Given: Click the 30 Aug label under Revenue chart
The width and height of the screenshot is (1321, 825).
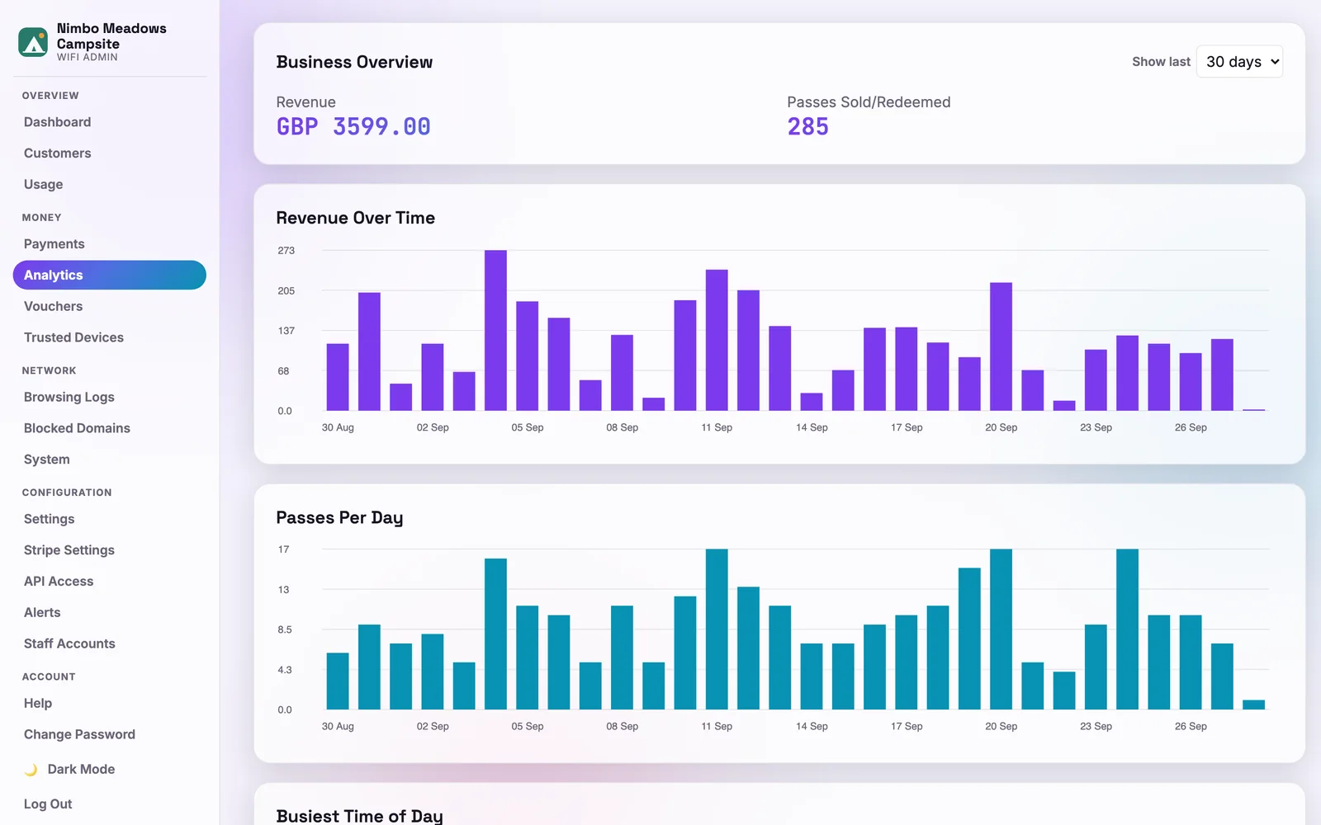Looking at the screenshot, I should click(338, 428).
